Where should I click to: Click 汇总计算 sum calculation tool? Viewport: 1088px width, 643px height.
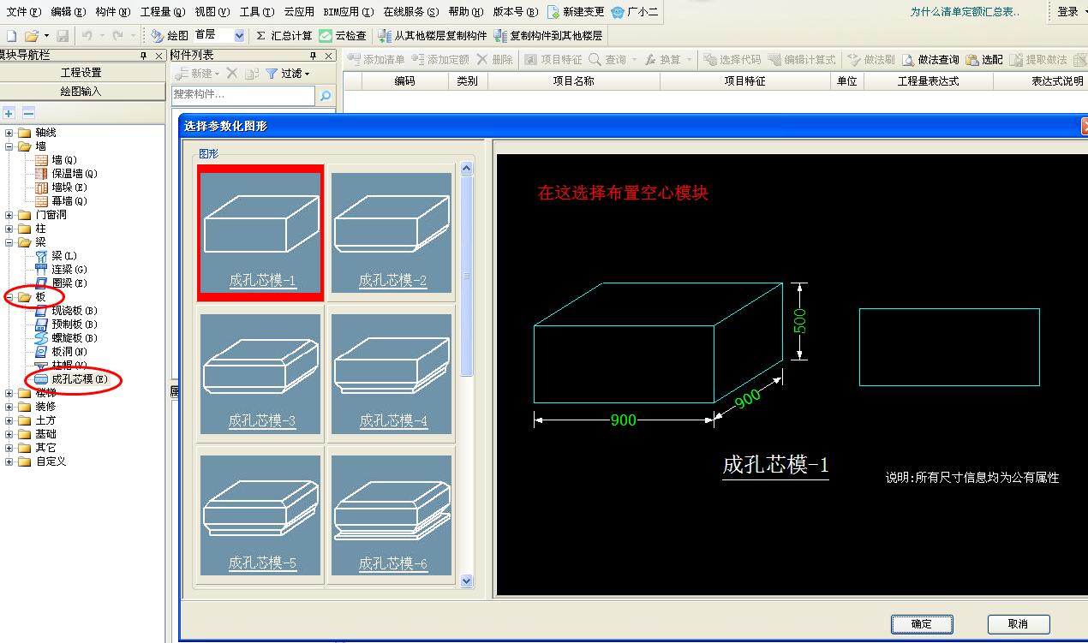point(284,36)
